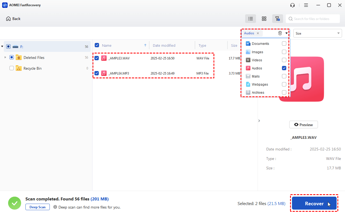Screen dimensions: 345x215
Task: Click the Recover button
Action: pyautogui.click(x=314, y=203)
